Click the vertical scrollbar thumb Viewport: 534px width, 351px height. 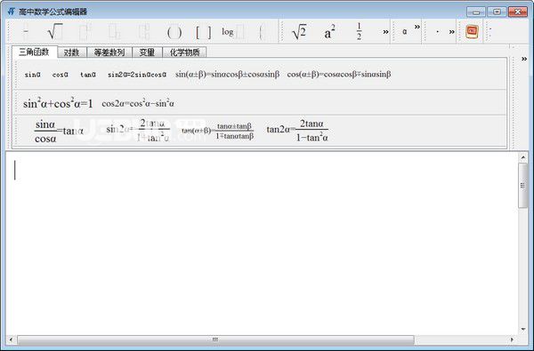523,186
